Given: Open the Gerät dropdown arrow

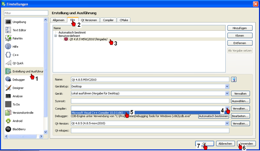Looking at the screenshot, I should (227, 94).
